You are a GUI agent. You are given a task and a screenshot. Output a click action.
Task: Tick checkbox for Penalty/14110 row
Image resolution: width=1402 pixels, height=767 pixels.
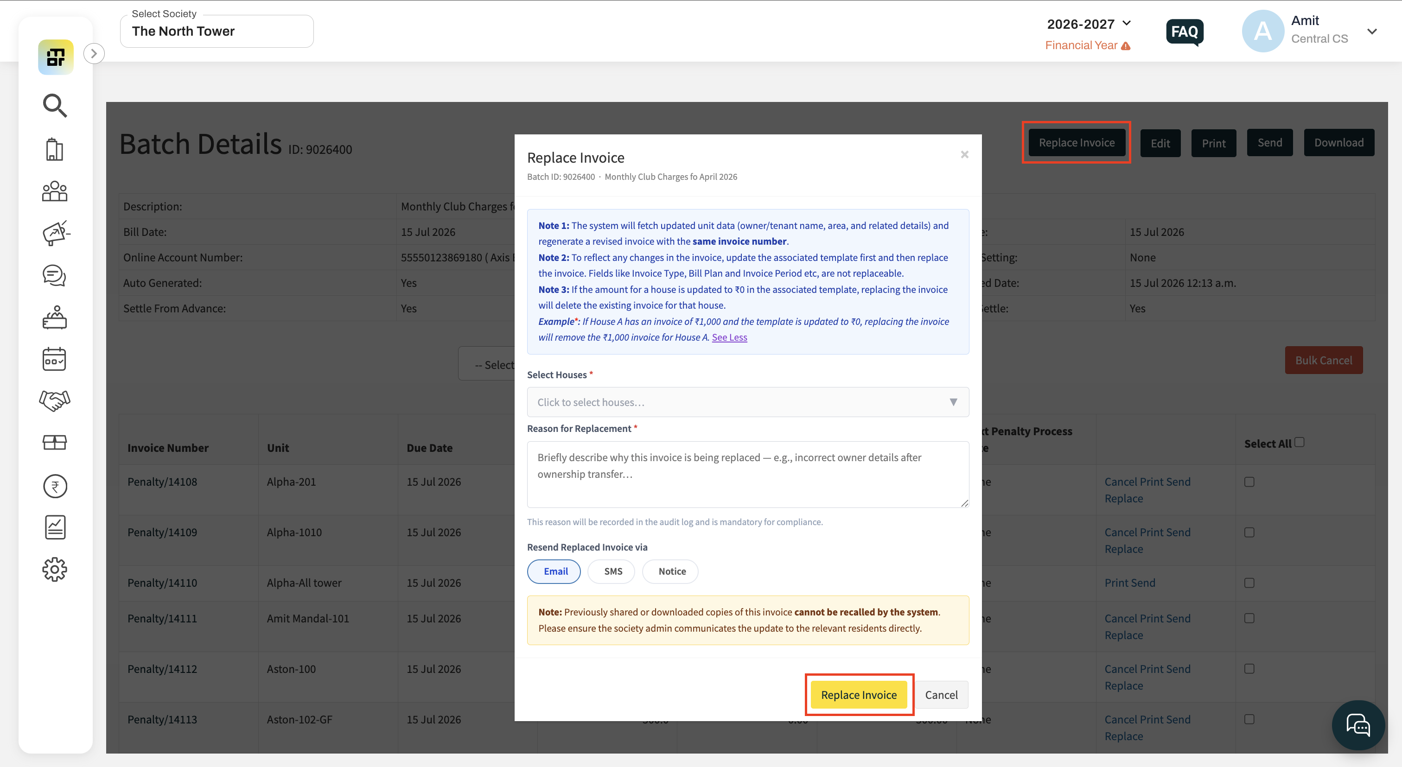[x=1249, y=583]
